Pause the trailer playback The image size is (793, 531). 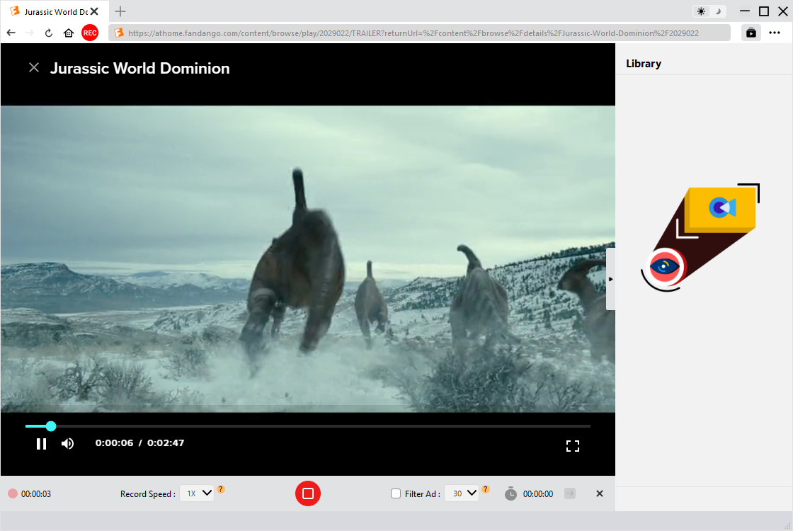(x=41, y=444)
